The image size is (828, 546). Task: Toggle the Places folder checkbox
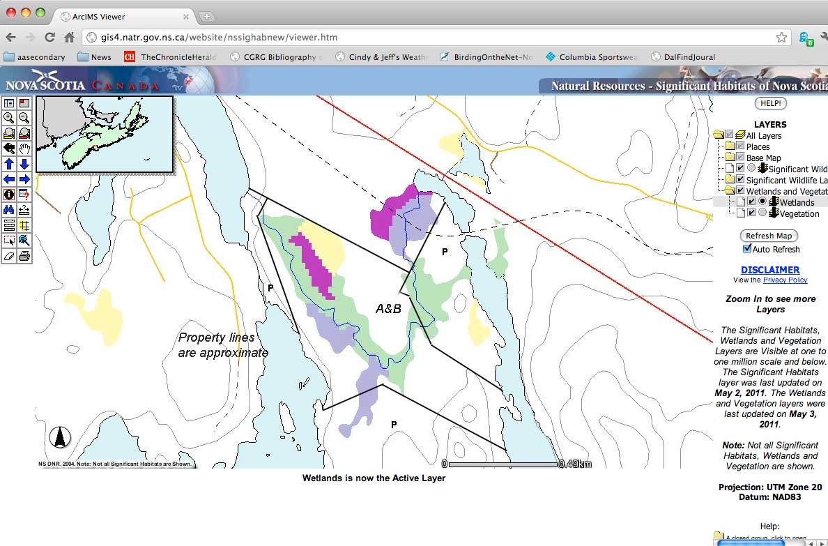pyautogui.click(x=740, y=146)
